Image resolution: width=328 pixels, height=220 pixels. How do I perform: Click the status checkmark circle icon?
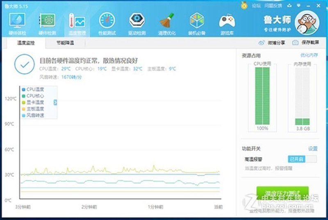coord(25,64)
